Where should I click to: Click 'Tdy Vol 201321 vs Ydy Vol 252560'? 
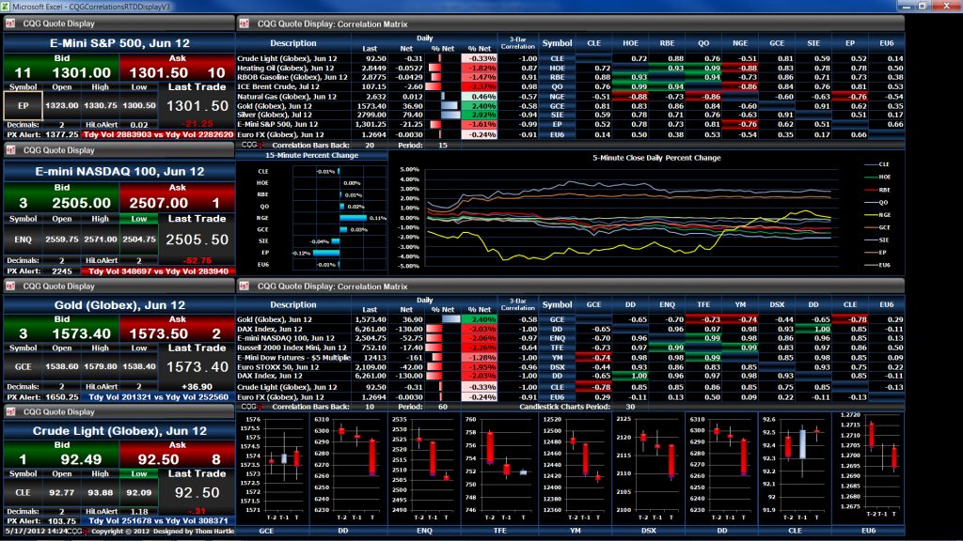[x=158, y=397]
